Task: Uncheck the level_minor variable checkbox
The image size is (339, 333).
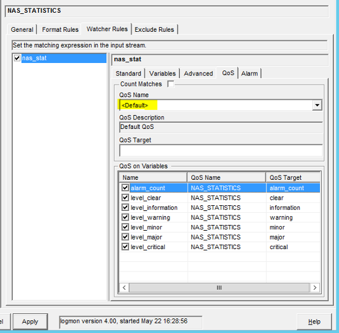Action: [125, 227]
